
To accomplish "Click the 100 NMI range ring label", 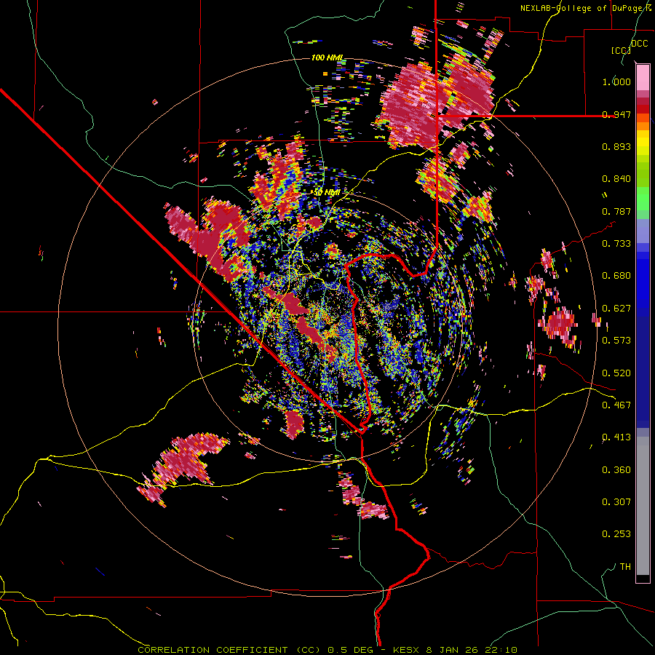I will click(327, 57).
